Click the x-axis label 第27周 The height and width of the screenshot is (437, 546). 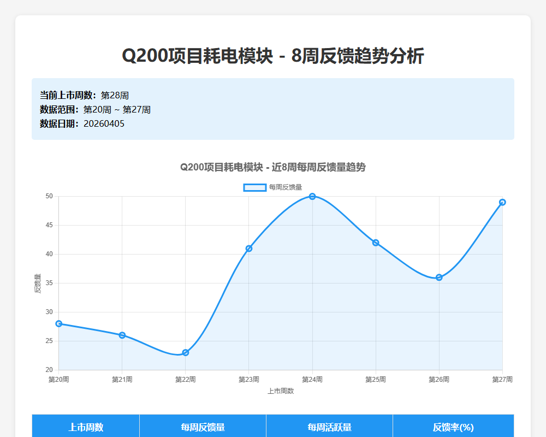pyautogui.click(x=502, y=380)
